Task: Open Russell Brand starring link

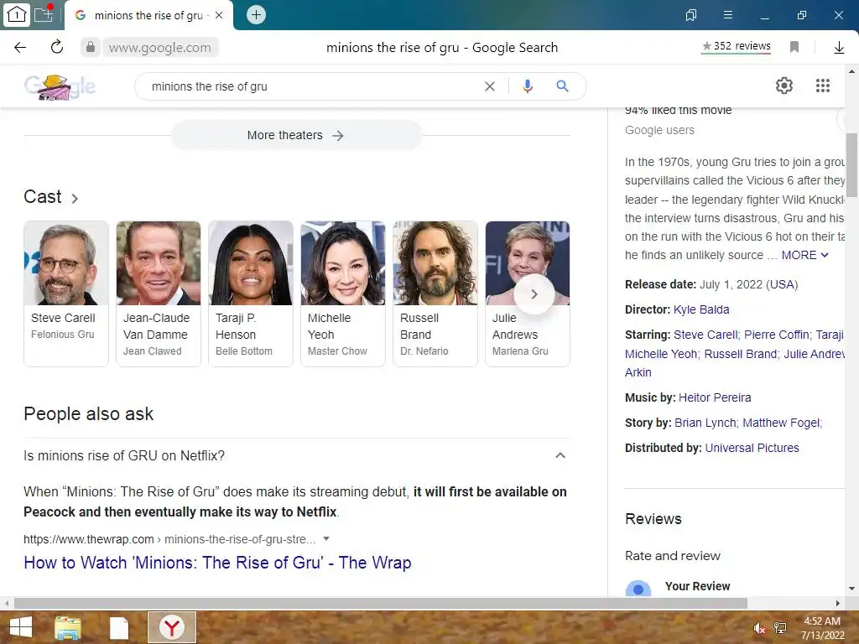Action: click(x=741, y=355)
